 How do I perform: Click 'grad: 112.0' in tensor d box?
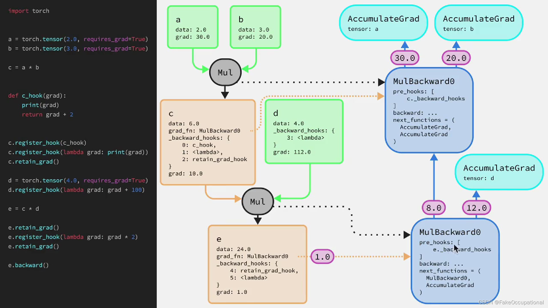pyautogui.click(x=292, y=152)
